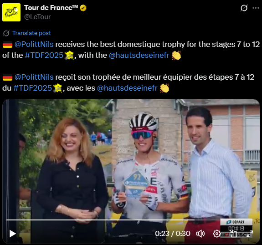Open @PolittNils mention in English text

click(34, 45)
